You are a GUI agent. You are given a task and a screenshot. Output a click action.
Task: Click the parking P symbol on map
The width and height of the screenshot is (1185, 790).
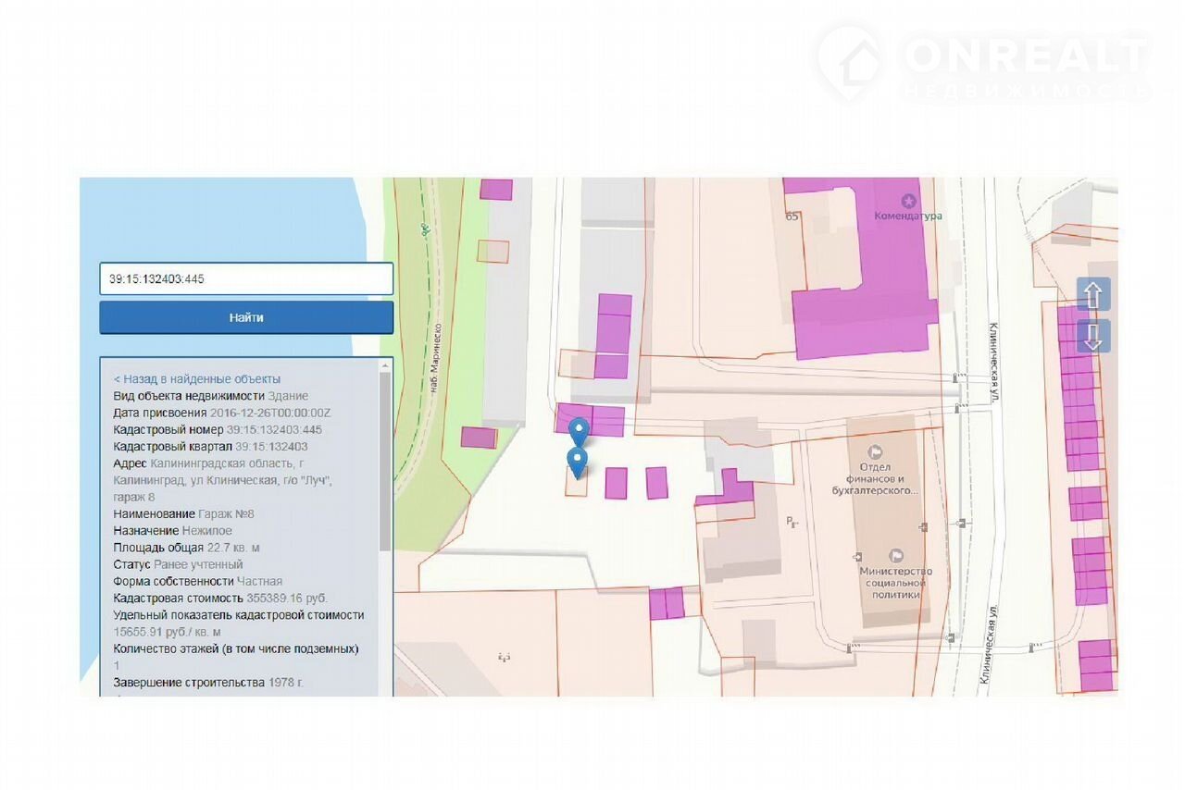point(792,522)
